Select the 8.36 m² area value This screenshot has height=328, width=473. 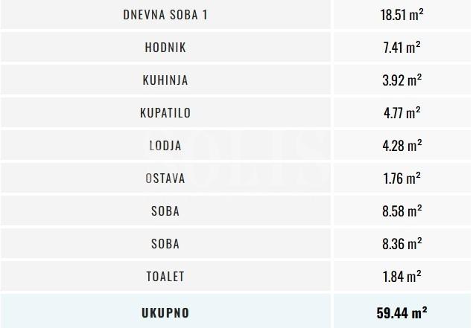[x=401, y=244]
